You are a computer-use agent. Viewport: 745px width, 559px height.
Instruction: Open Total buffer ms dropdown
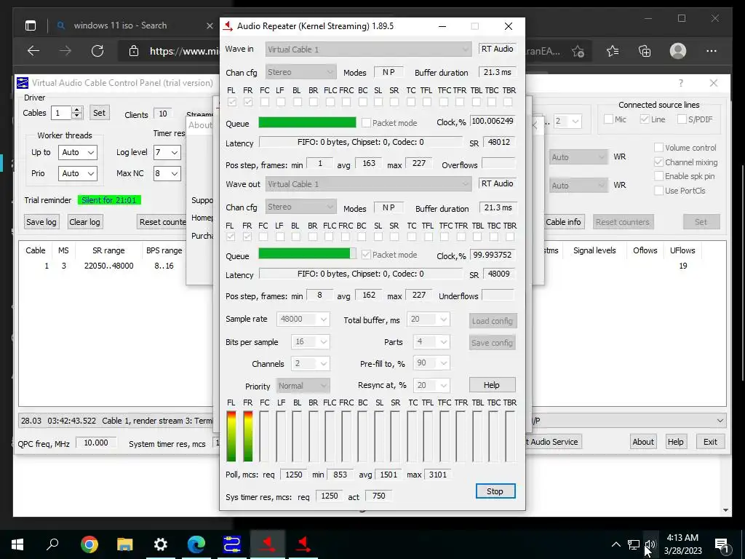[428, 319]
